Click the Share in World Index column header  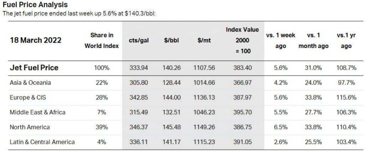point(102,40)
